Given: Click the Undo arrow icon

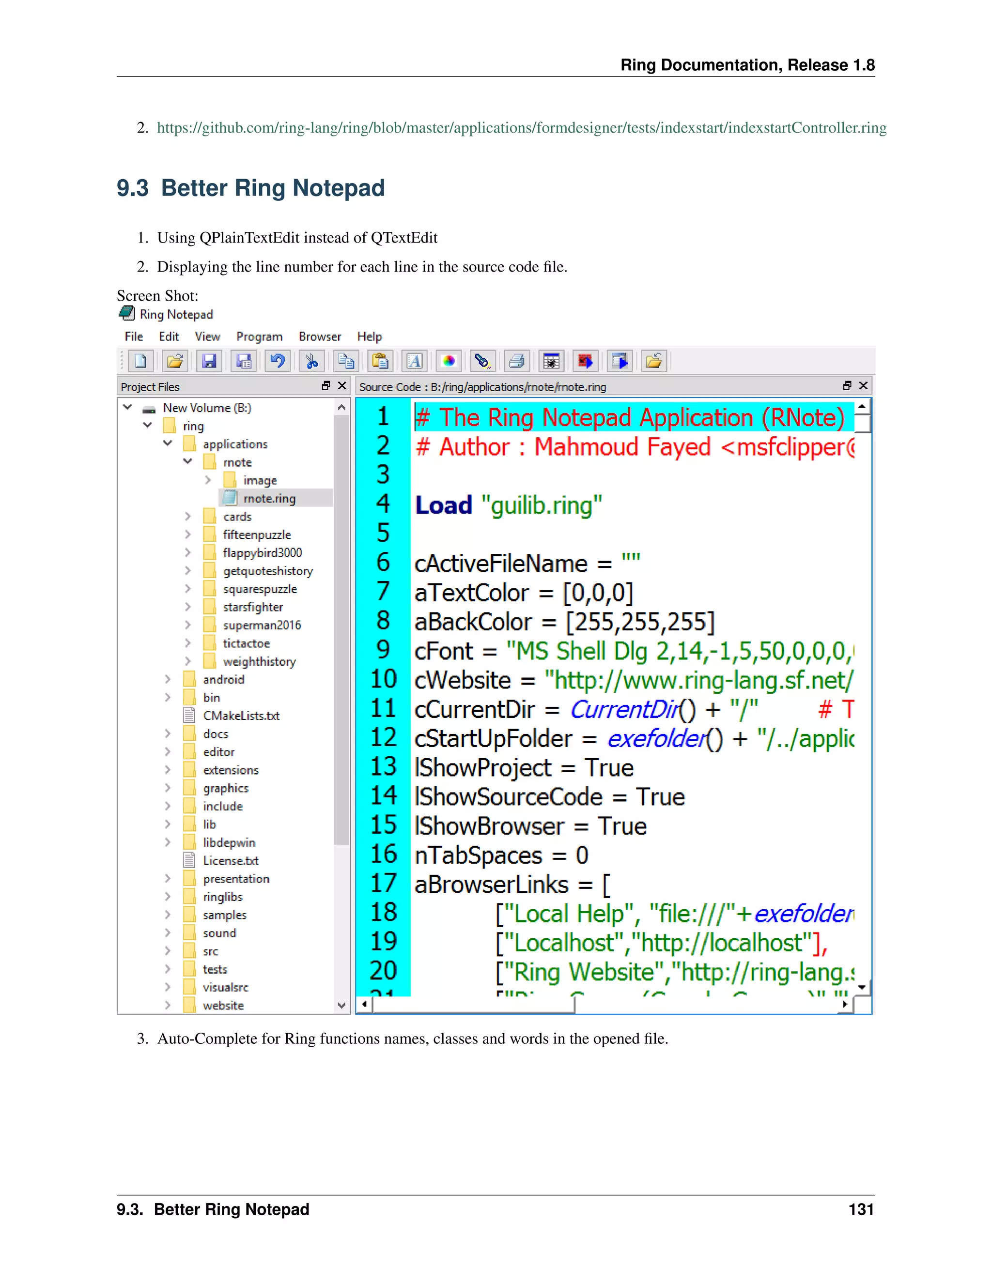Looking at the screenshot, I should (278, 361).
